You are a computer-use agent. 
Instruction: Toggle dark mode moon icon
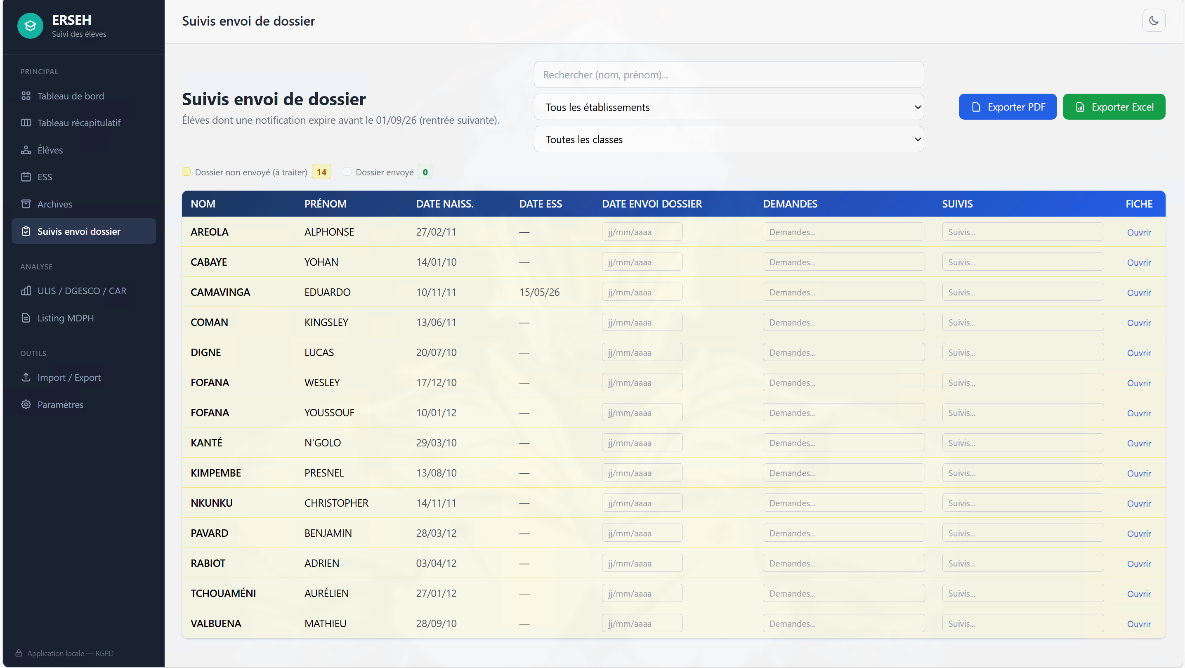pos(1153,21)
